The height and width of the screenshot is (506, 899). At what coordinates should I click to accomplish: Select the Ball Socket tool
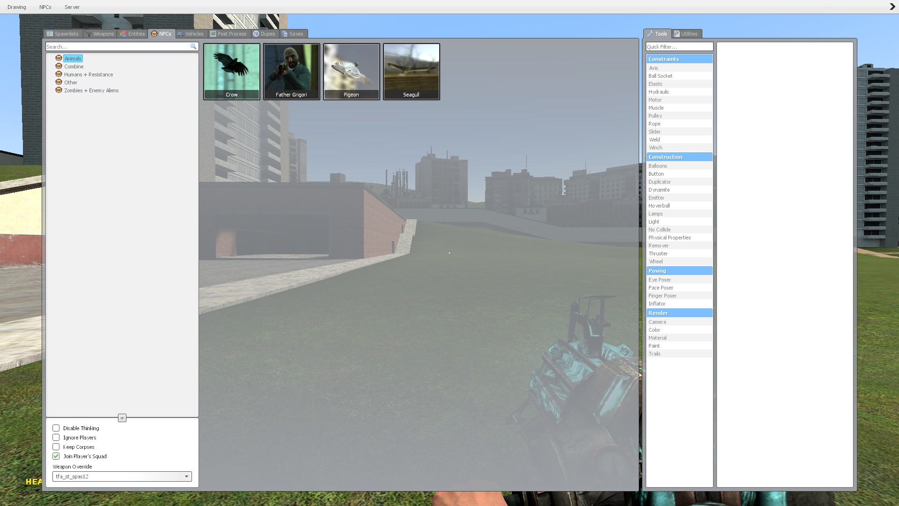[679, 76]
